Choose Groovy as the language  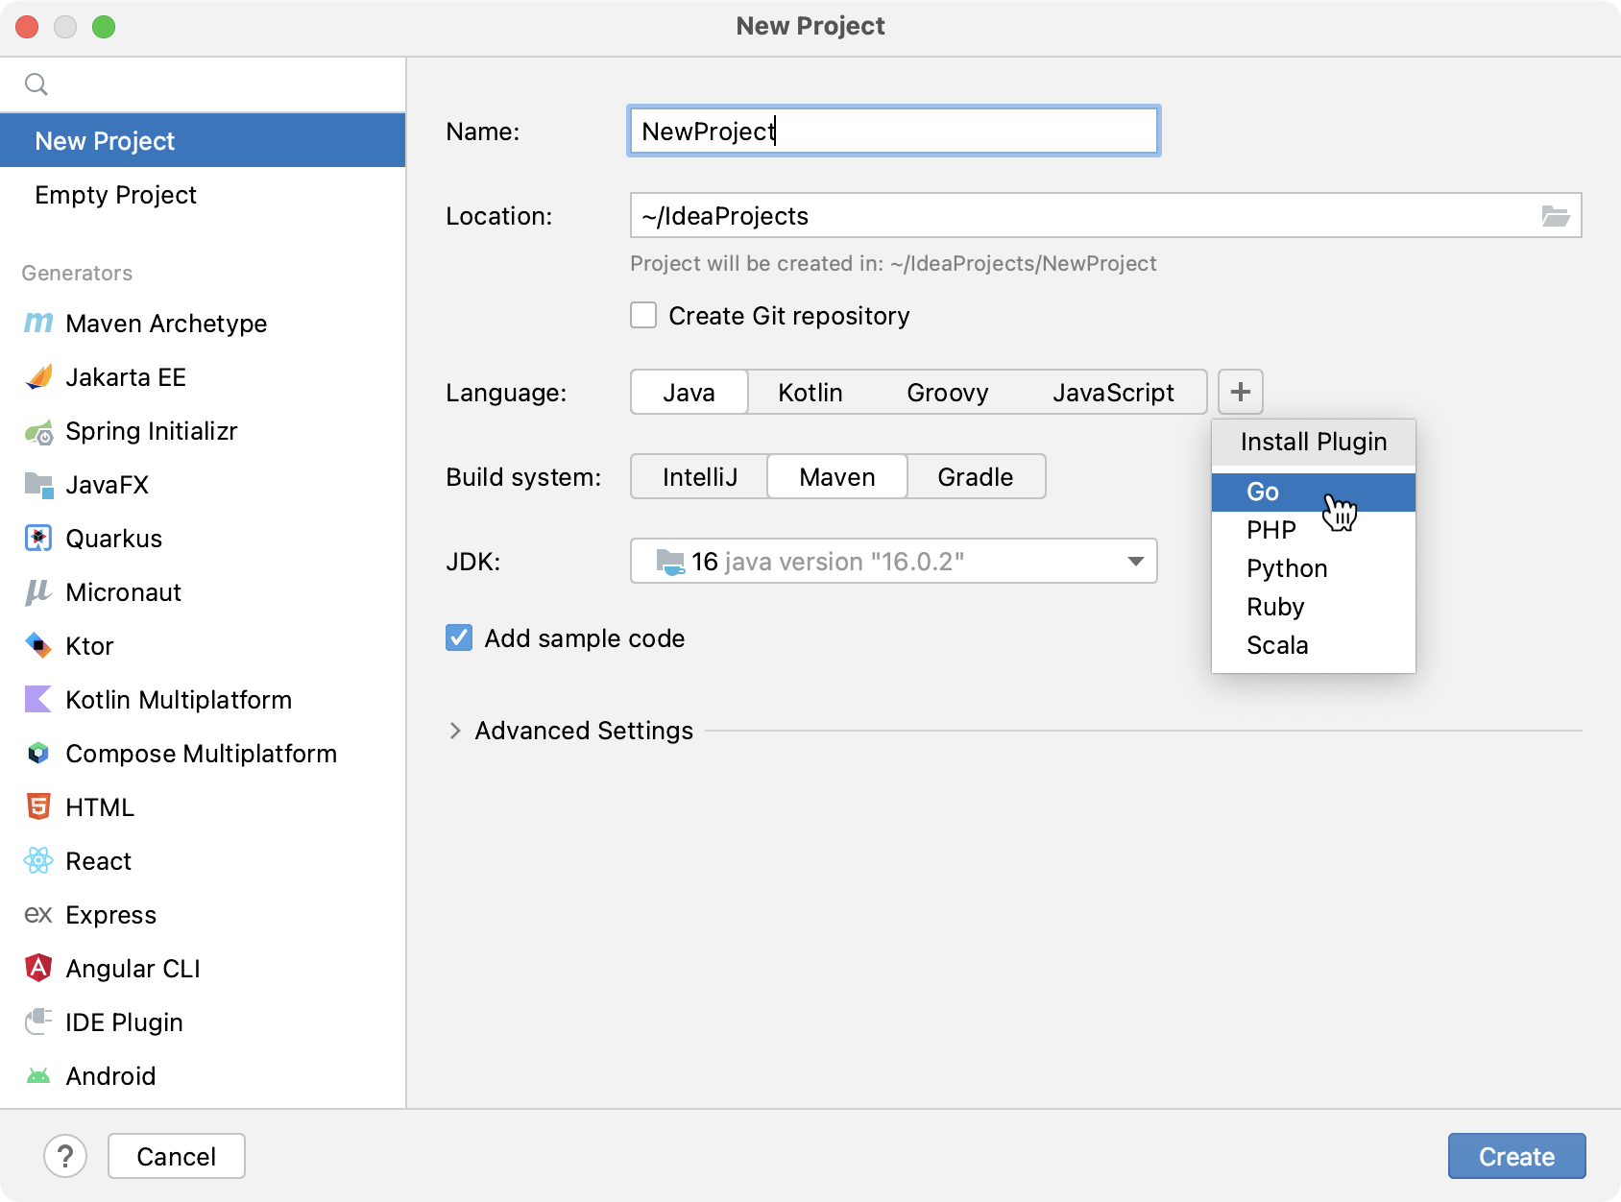[948, 393]
